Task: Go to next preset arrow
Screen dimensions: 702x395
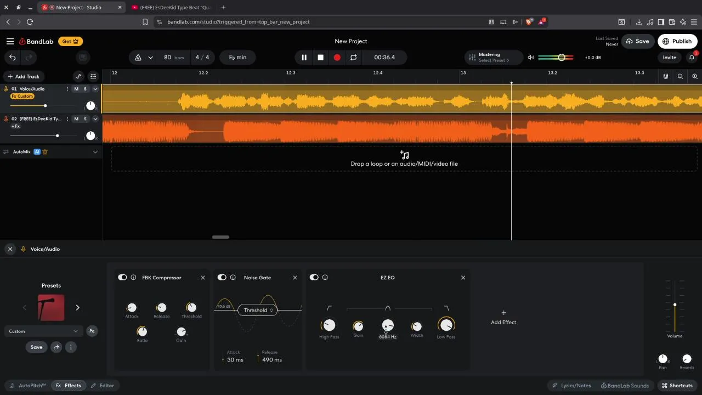Action: (x=77, y=307)
